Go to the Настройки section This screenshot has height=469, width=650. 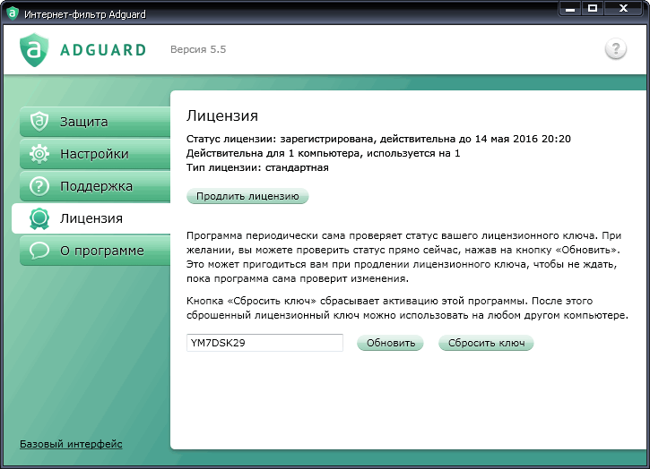pyautogui.click(x=95, y=154)
